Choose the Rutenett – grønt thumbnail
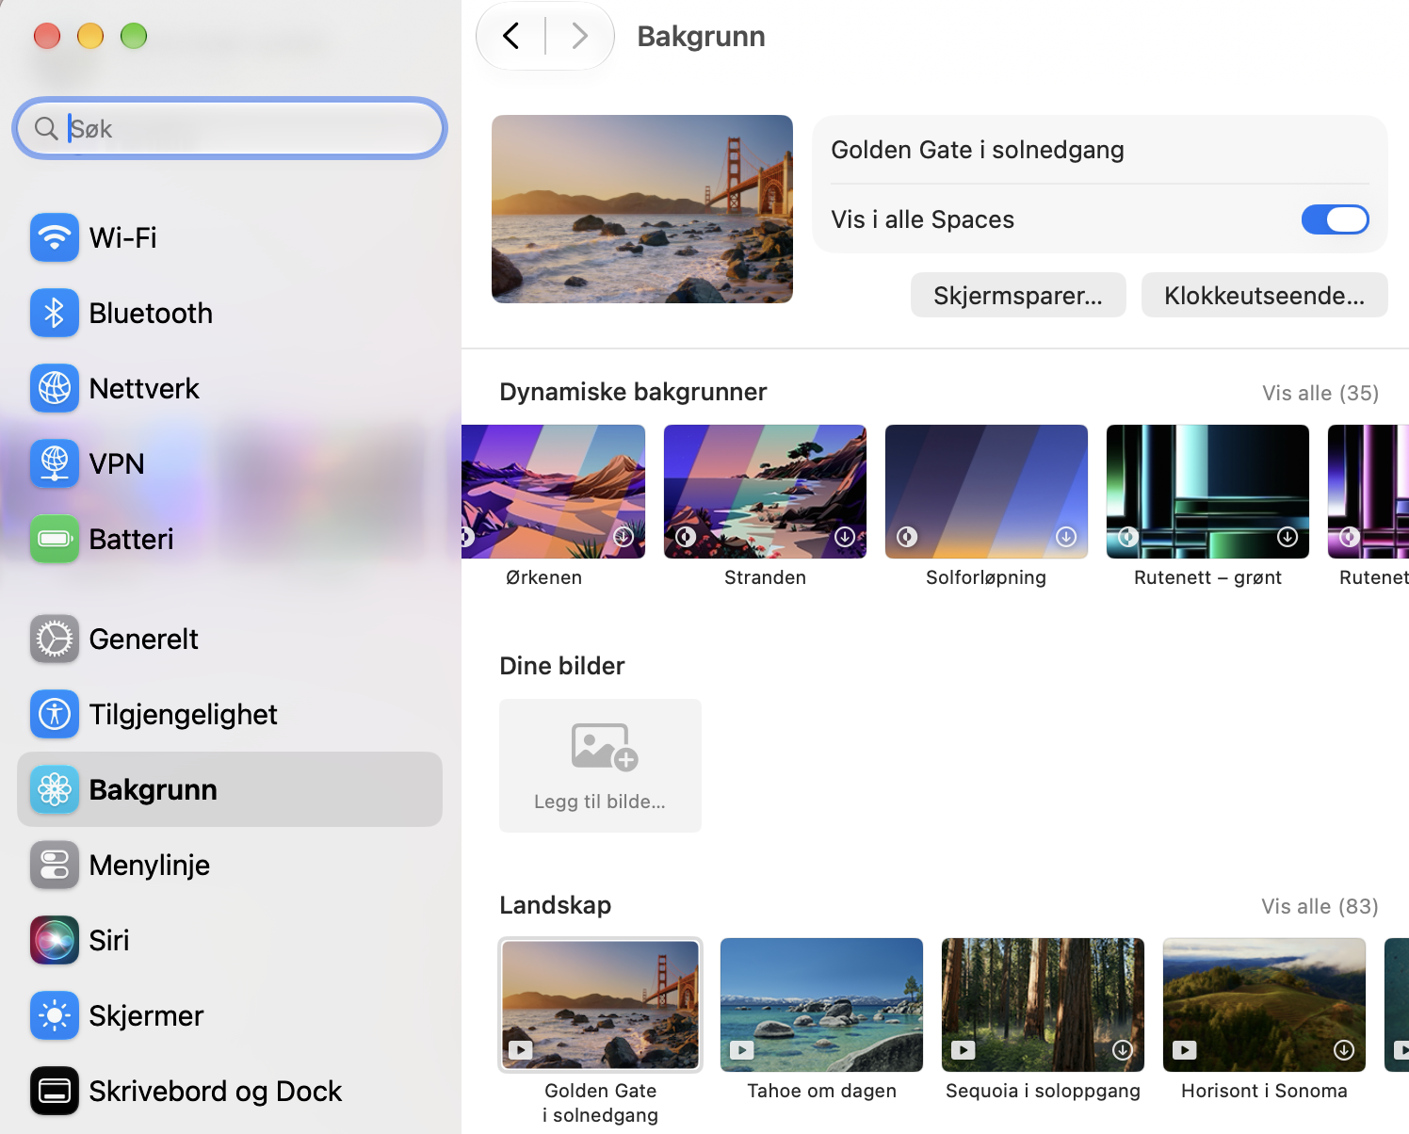 pyautogui.click(x=1207, y=492)
